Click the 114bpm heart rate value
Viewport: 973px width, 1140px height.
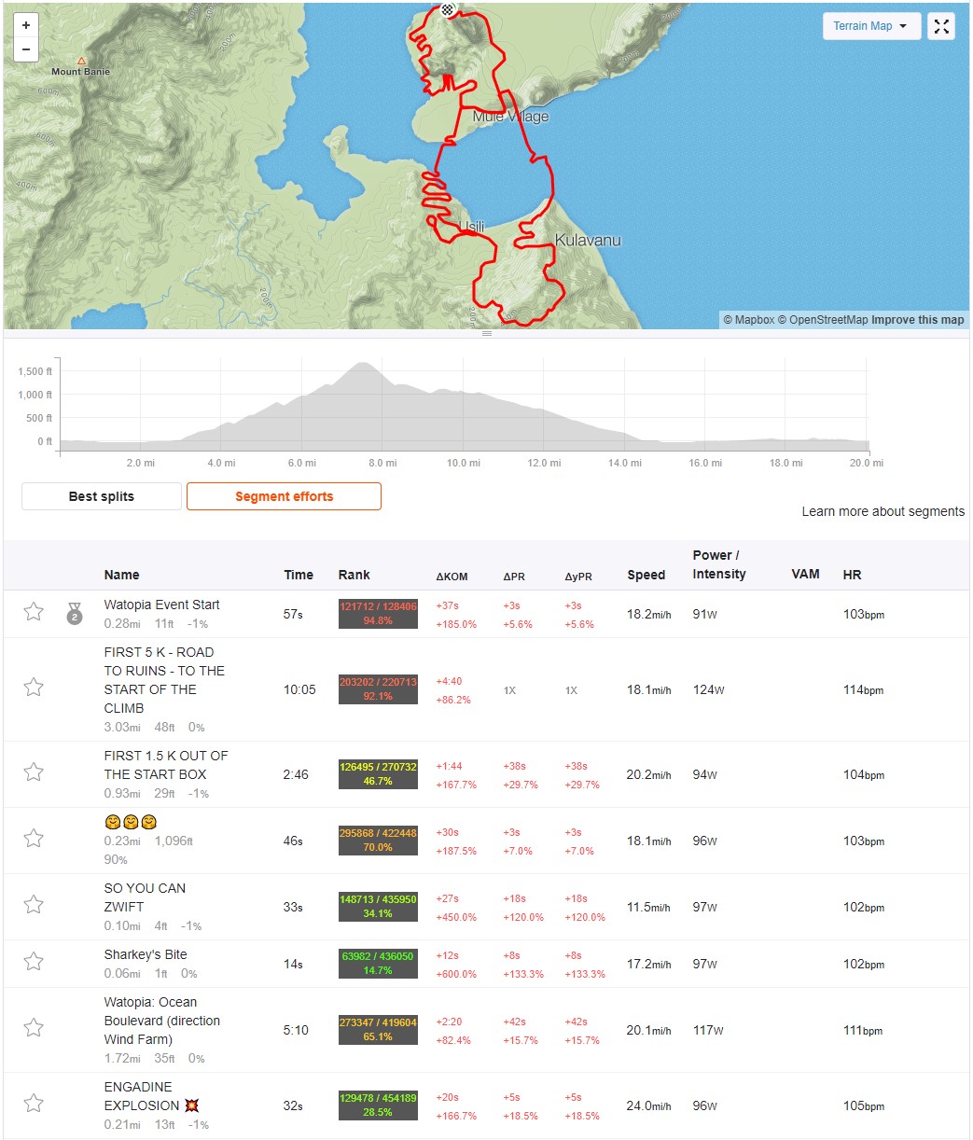point(863,689)
